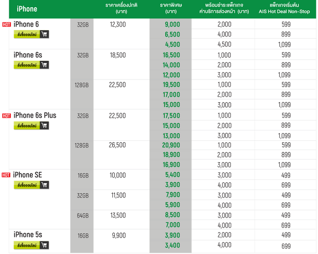The height and width of the screenshot is (254, 318).
Task: Click the cart icon under iPhone 6s
Action: [44, 65]
